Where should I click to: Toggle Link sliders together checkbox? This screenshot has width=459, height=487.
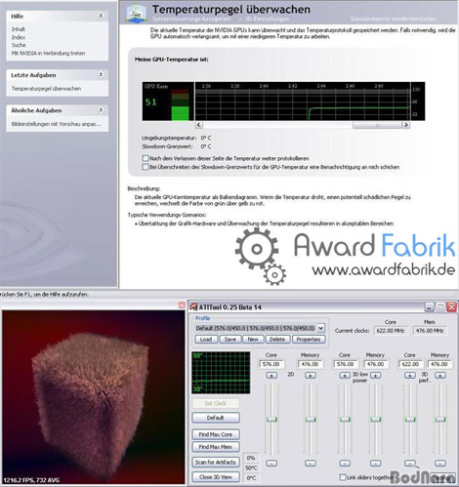point(343,477)
